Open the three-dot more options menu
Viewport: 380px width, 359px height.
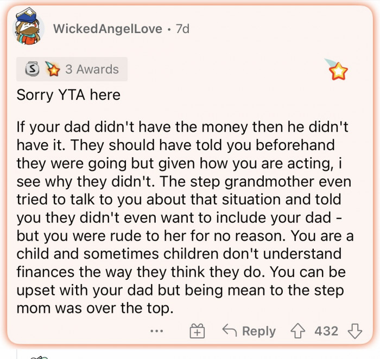(157, 330)
